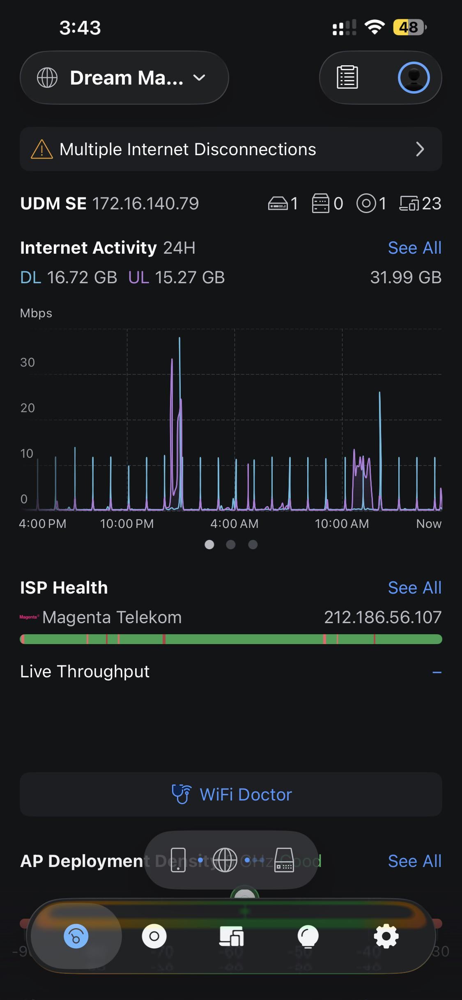Switch to the Insights lightbulb tab
462x1000 pixels.
308,936
